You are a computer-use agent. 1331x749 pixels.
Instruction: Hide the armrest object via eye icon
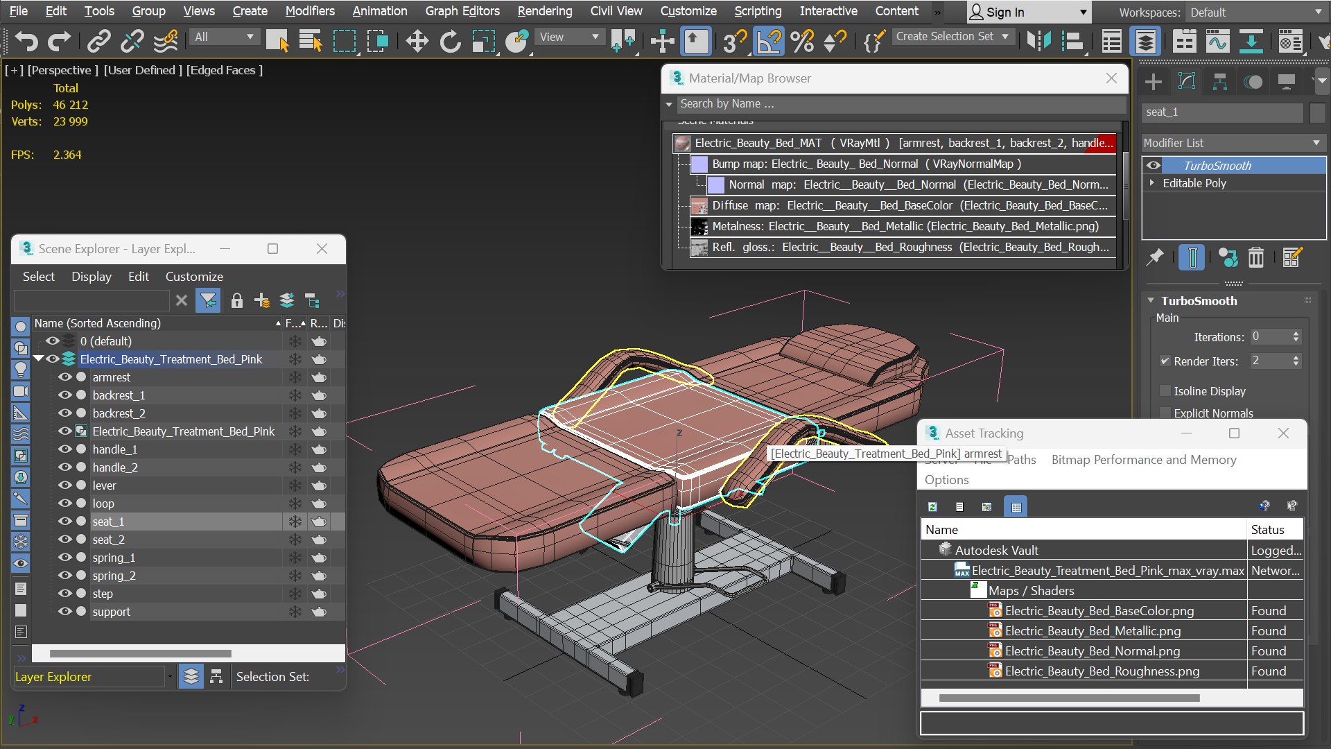click(64, 377)
